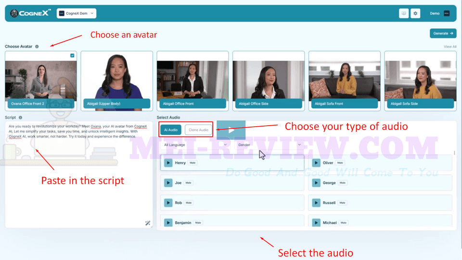Viewport: 462px width, 260px height.
Task: Open the settings gear icon
Action: pos(415,13)
